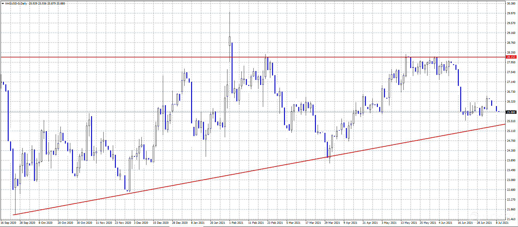518x227 pixels.
Task: Click the 30.380 price scale value
Action: tap(511, 4)
